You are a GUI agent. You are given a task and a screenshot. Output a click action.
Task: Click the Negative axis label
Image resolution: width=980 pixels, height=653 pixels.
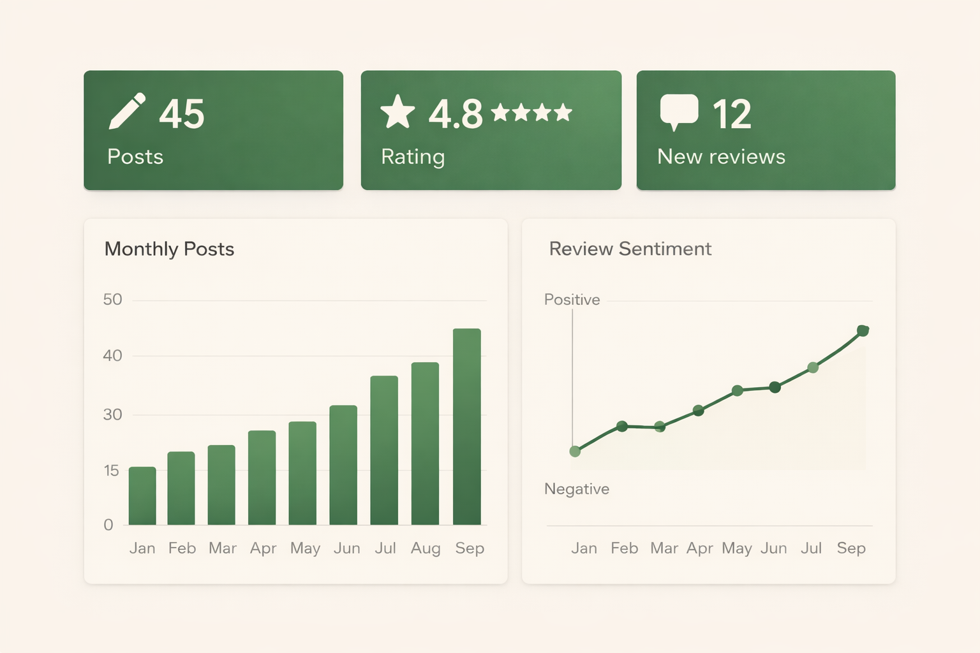(x=576, y=488)
